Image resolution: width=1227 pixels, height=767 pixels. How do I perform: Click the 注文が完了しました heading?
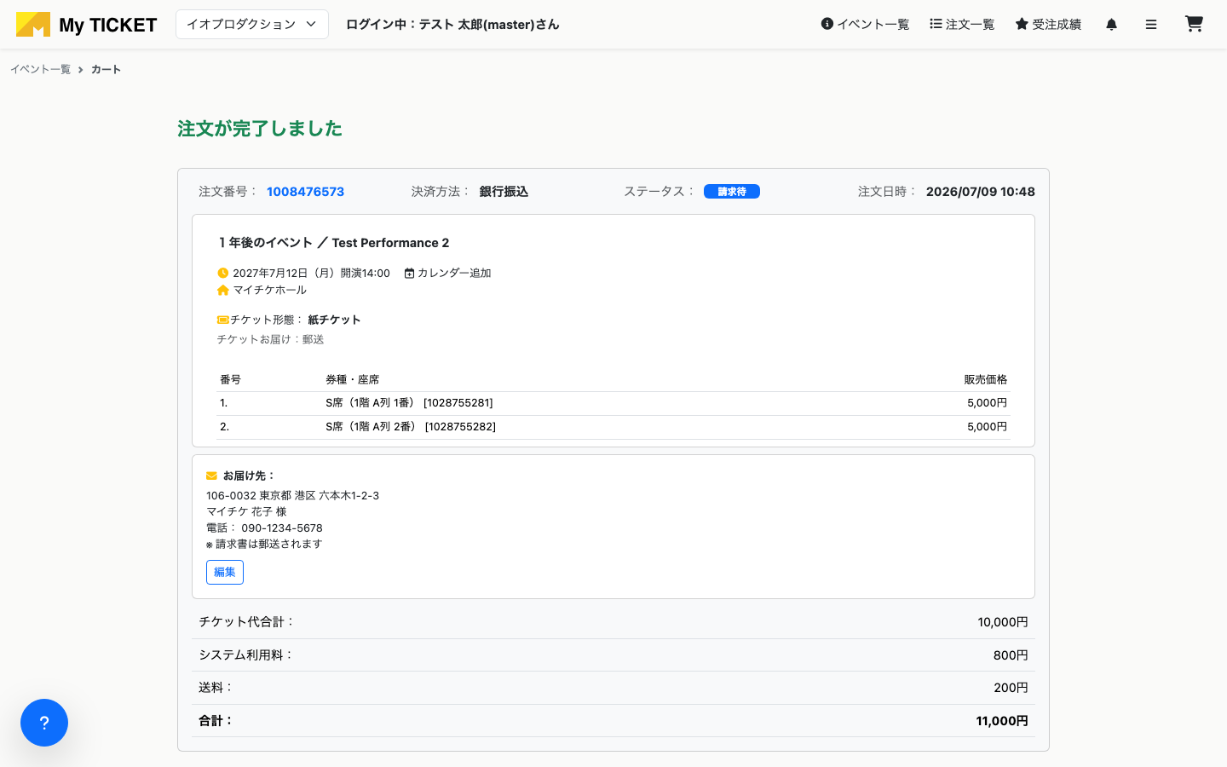[260, 129]
